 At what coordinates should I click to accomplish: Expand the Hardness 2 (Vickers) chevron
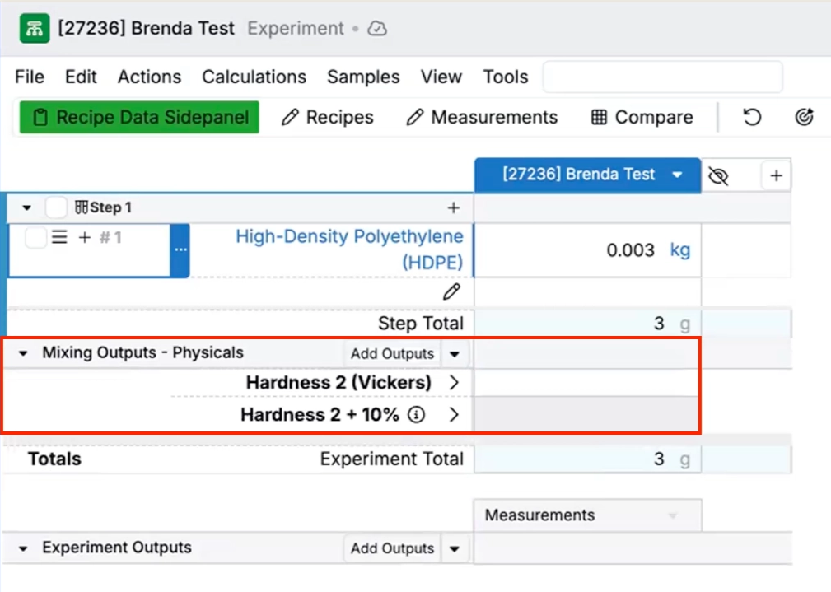[x=454, y=383]
